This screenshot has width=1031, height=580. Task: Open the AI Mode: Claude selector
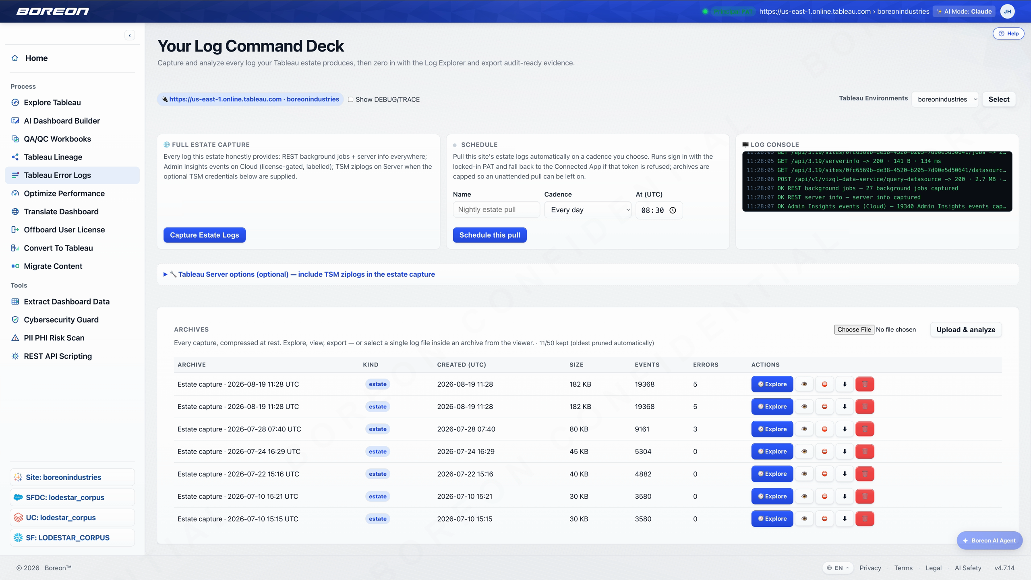click(x=964, y=11)
